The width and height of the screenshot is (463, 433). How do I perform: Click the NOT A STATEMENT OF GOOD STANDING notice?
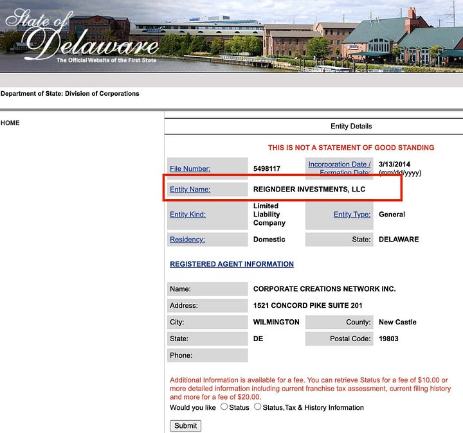click(x=351, y=148)
